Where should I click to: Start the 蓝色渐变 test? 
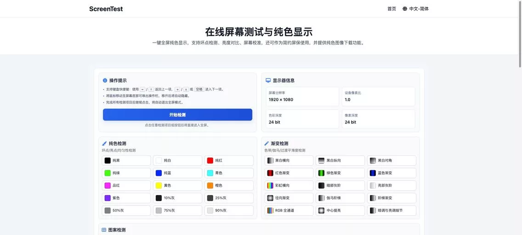point(391,173)
